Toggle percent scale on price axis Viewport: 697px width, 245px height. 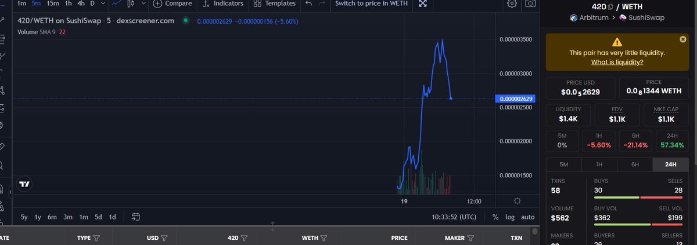tap(495, 217)
